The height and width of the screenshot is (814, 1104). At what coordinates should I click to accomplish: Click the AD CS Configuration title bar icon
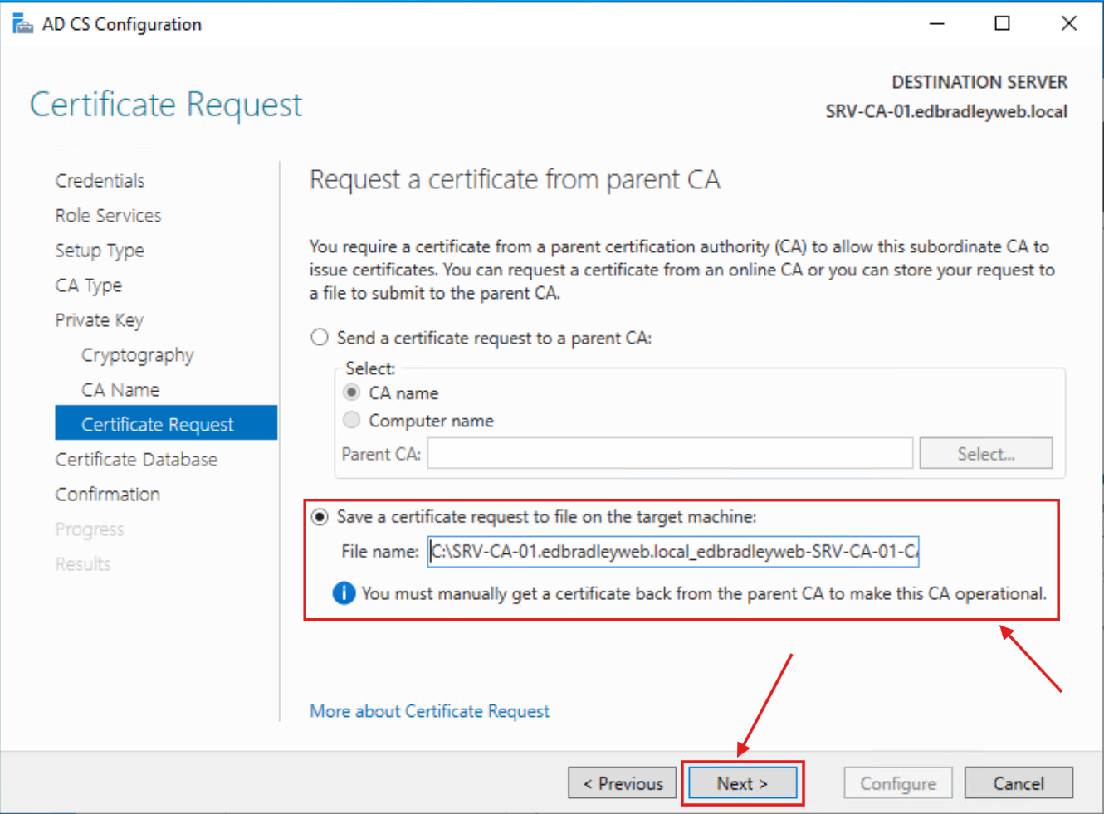pyautogui.click(x=22, y=22)
